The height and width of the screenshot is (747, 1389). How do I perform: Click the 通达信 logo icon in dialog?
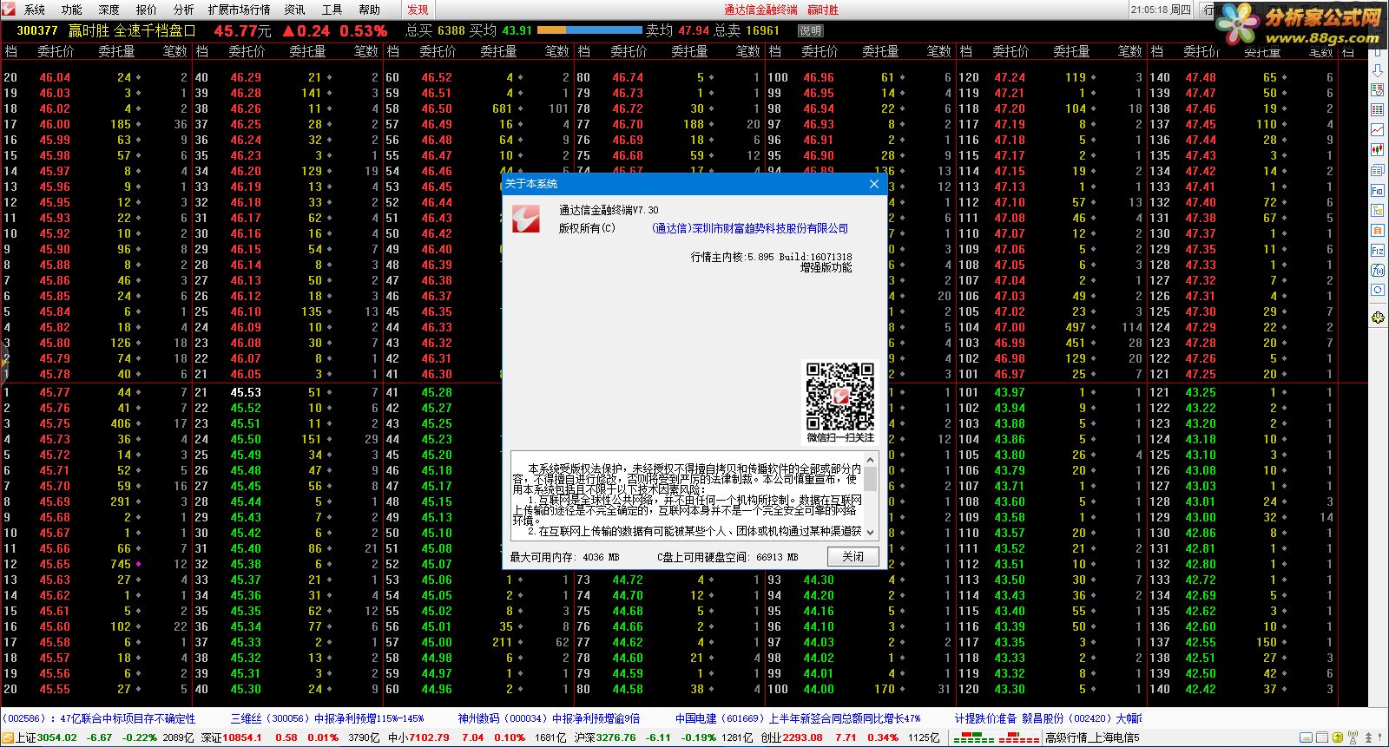[x=526, y=219]
